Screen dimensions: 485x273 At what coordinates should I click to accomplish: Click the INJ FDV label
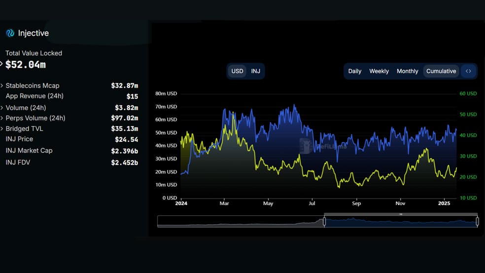click(18, 162)
